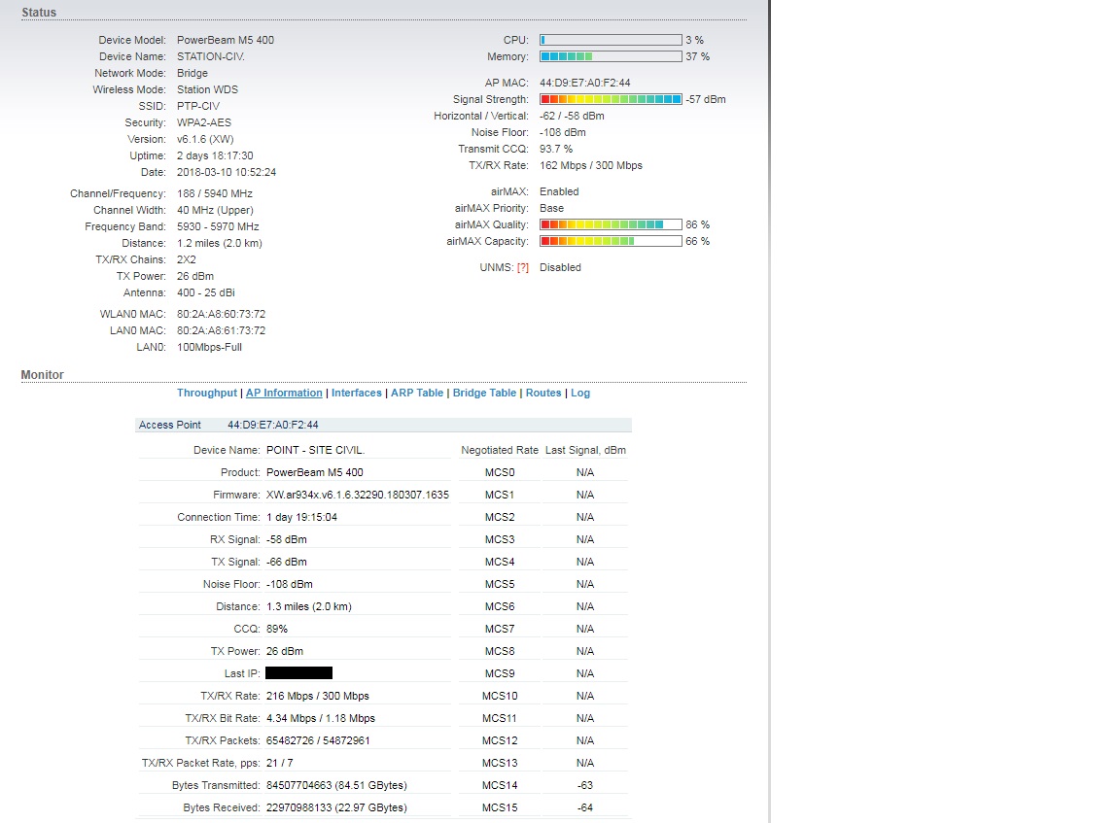Select TX Signal value -66 dBm
Viewport: 1120px width, 823px height.
(287, 562)
